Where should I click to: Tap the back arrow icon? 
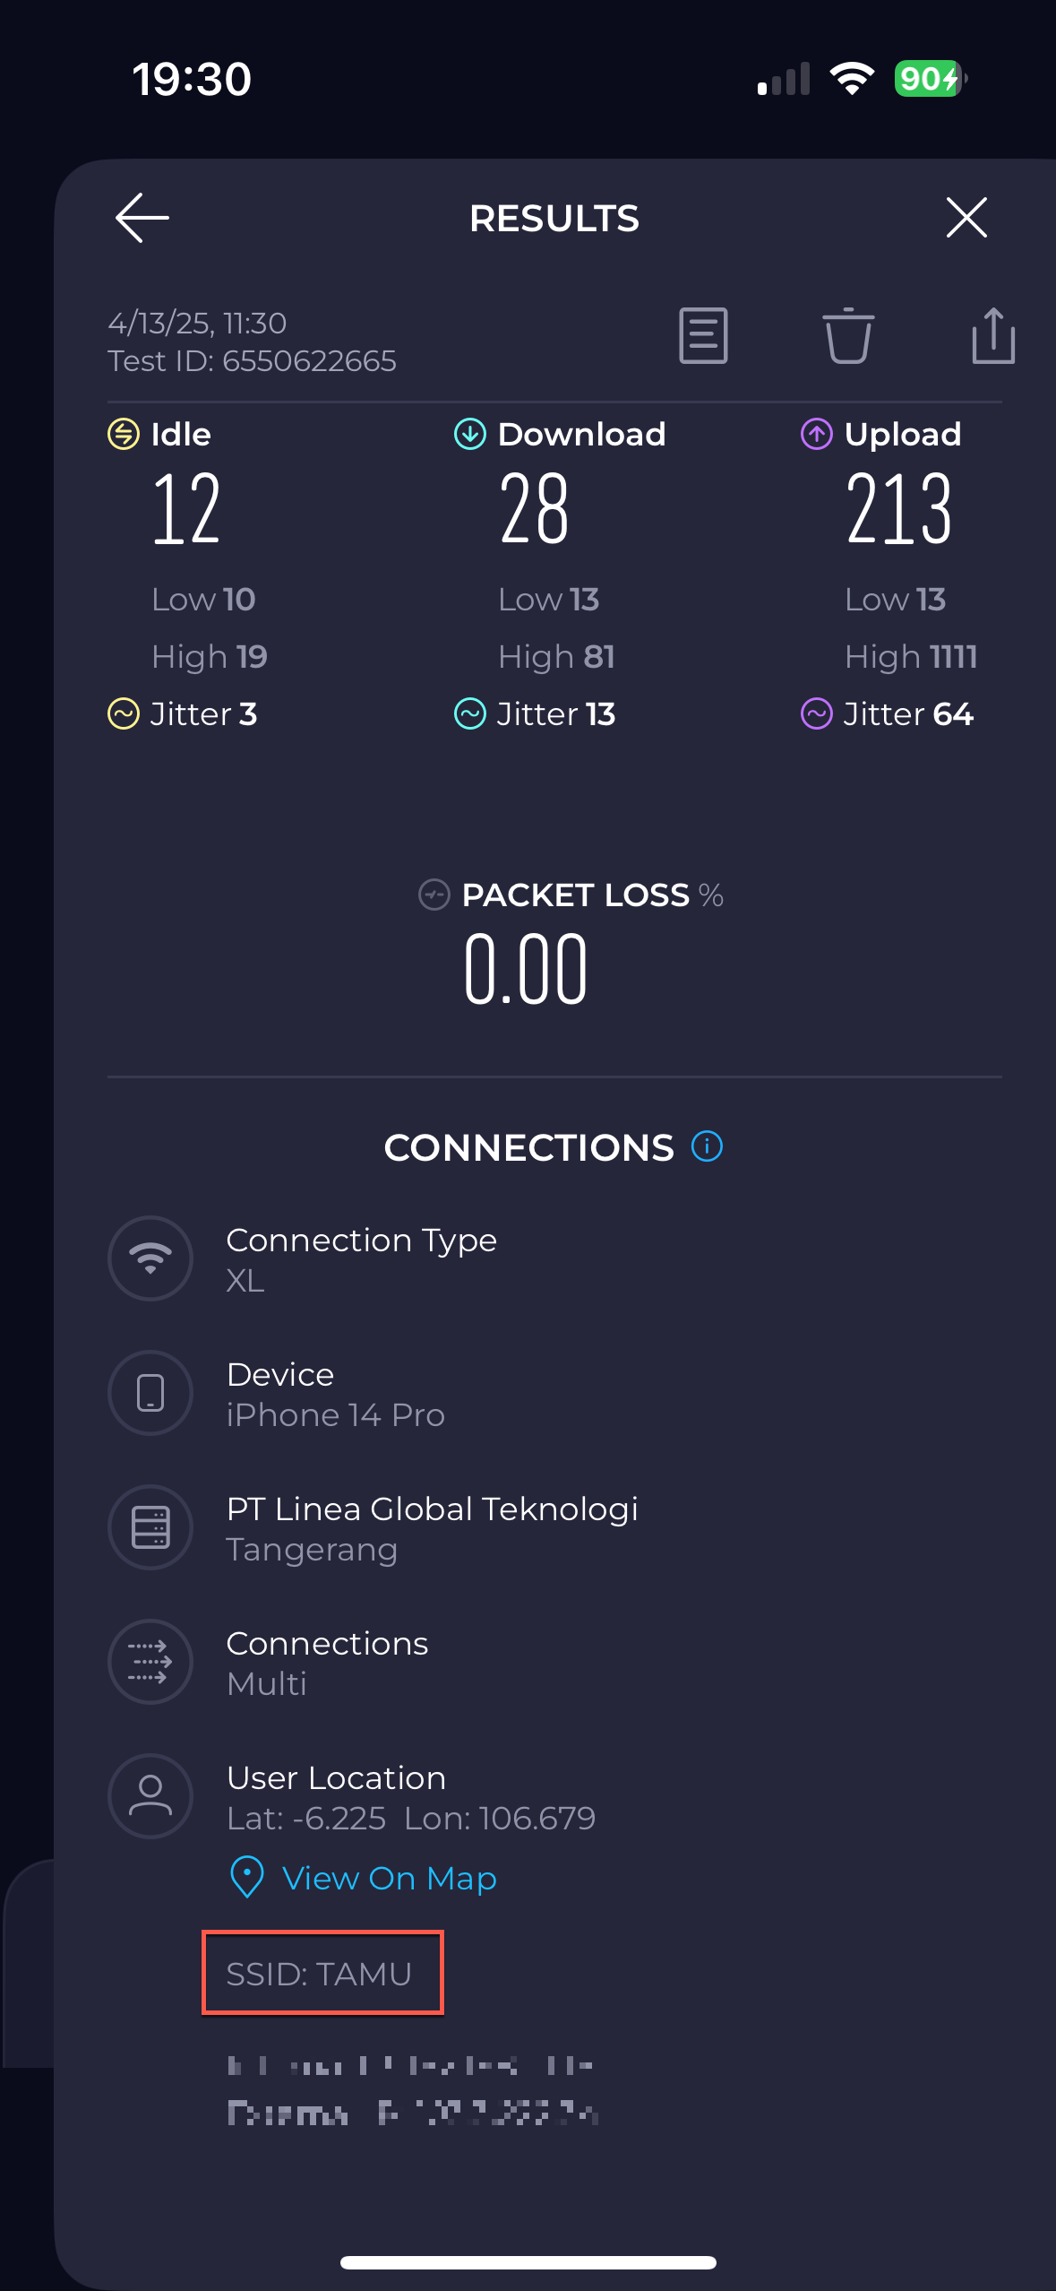pyautogui.click(x=142, y=218)
